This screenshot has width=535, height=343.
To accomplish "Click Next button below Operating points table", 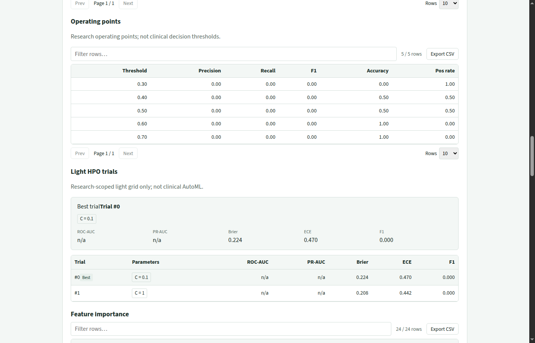I will click(x=128, y=153).
